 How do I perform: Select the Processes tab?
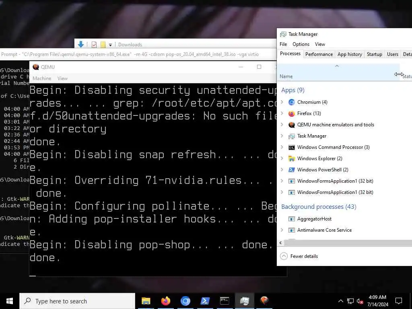click(290, 54)
